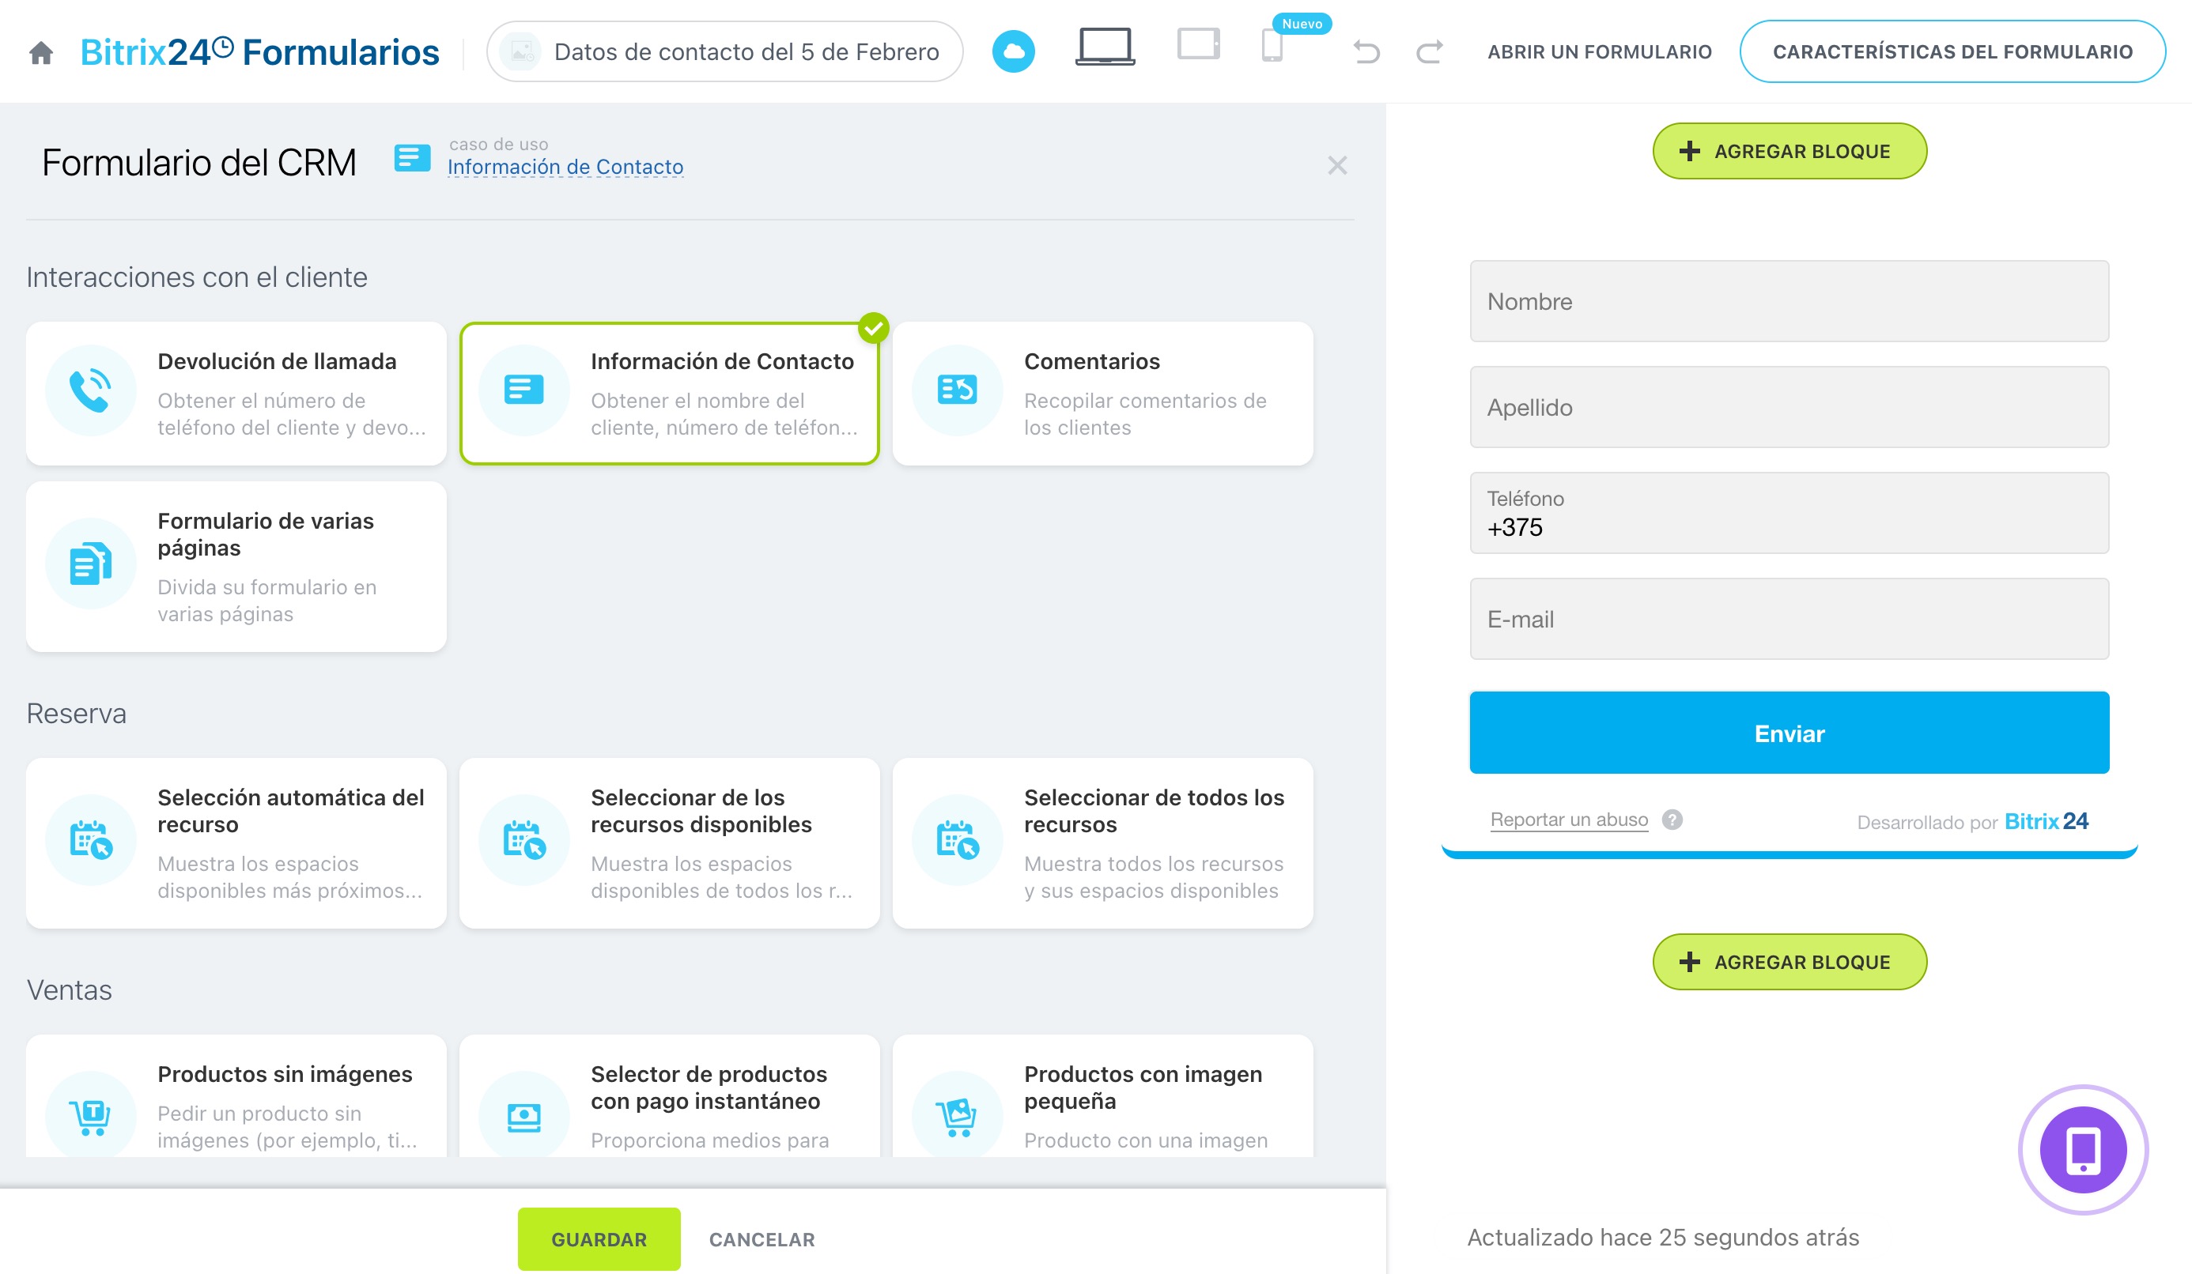Image resolution: width=2192 pixels, height=1274 pixels.
Task: Click the undo arrow
Action: click(1366, 52)
